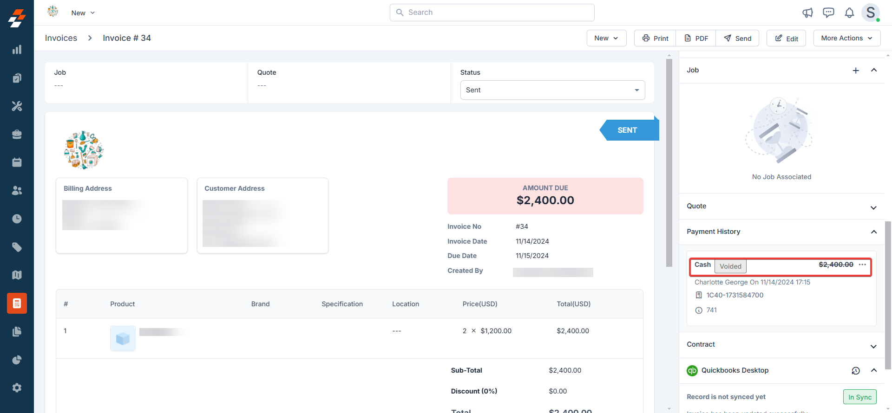Open the Zuper logo home

point(17,18)
